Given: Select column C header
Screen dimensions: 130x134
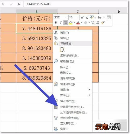Looking at the screenshot, I should (x=78, y=11).
